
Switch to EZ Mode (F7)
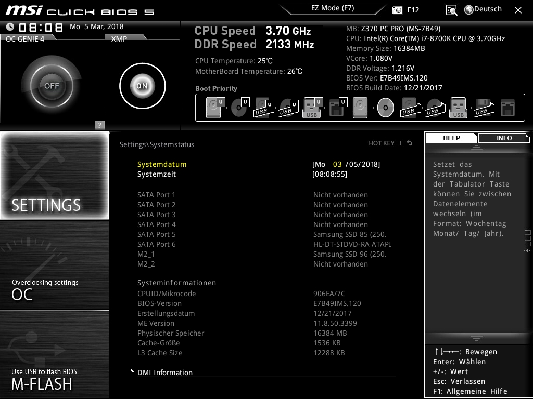click(x=333, y=8)
